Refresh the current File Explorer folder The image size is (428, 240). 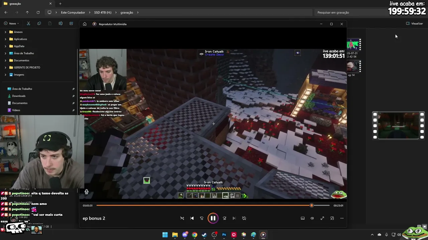[38, 12]
